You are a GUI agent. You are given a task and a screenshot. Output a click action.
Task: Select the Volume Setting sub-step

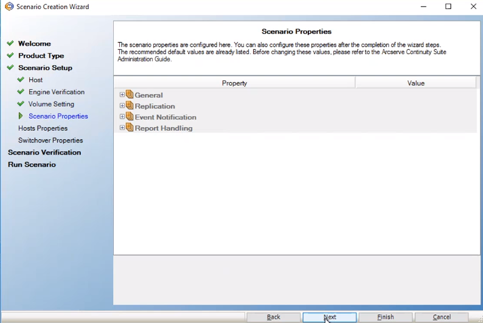click(x=52, y=104)
